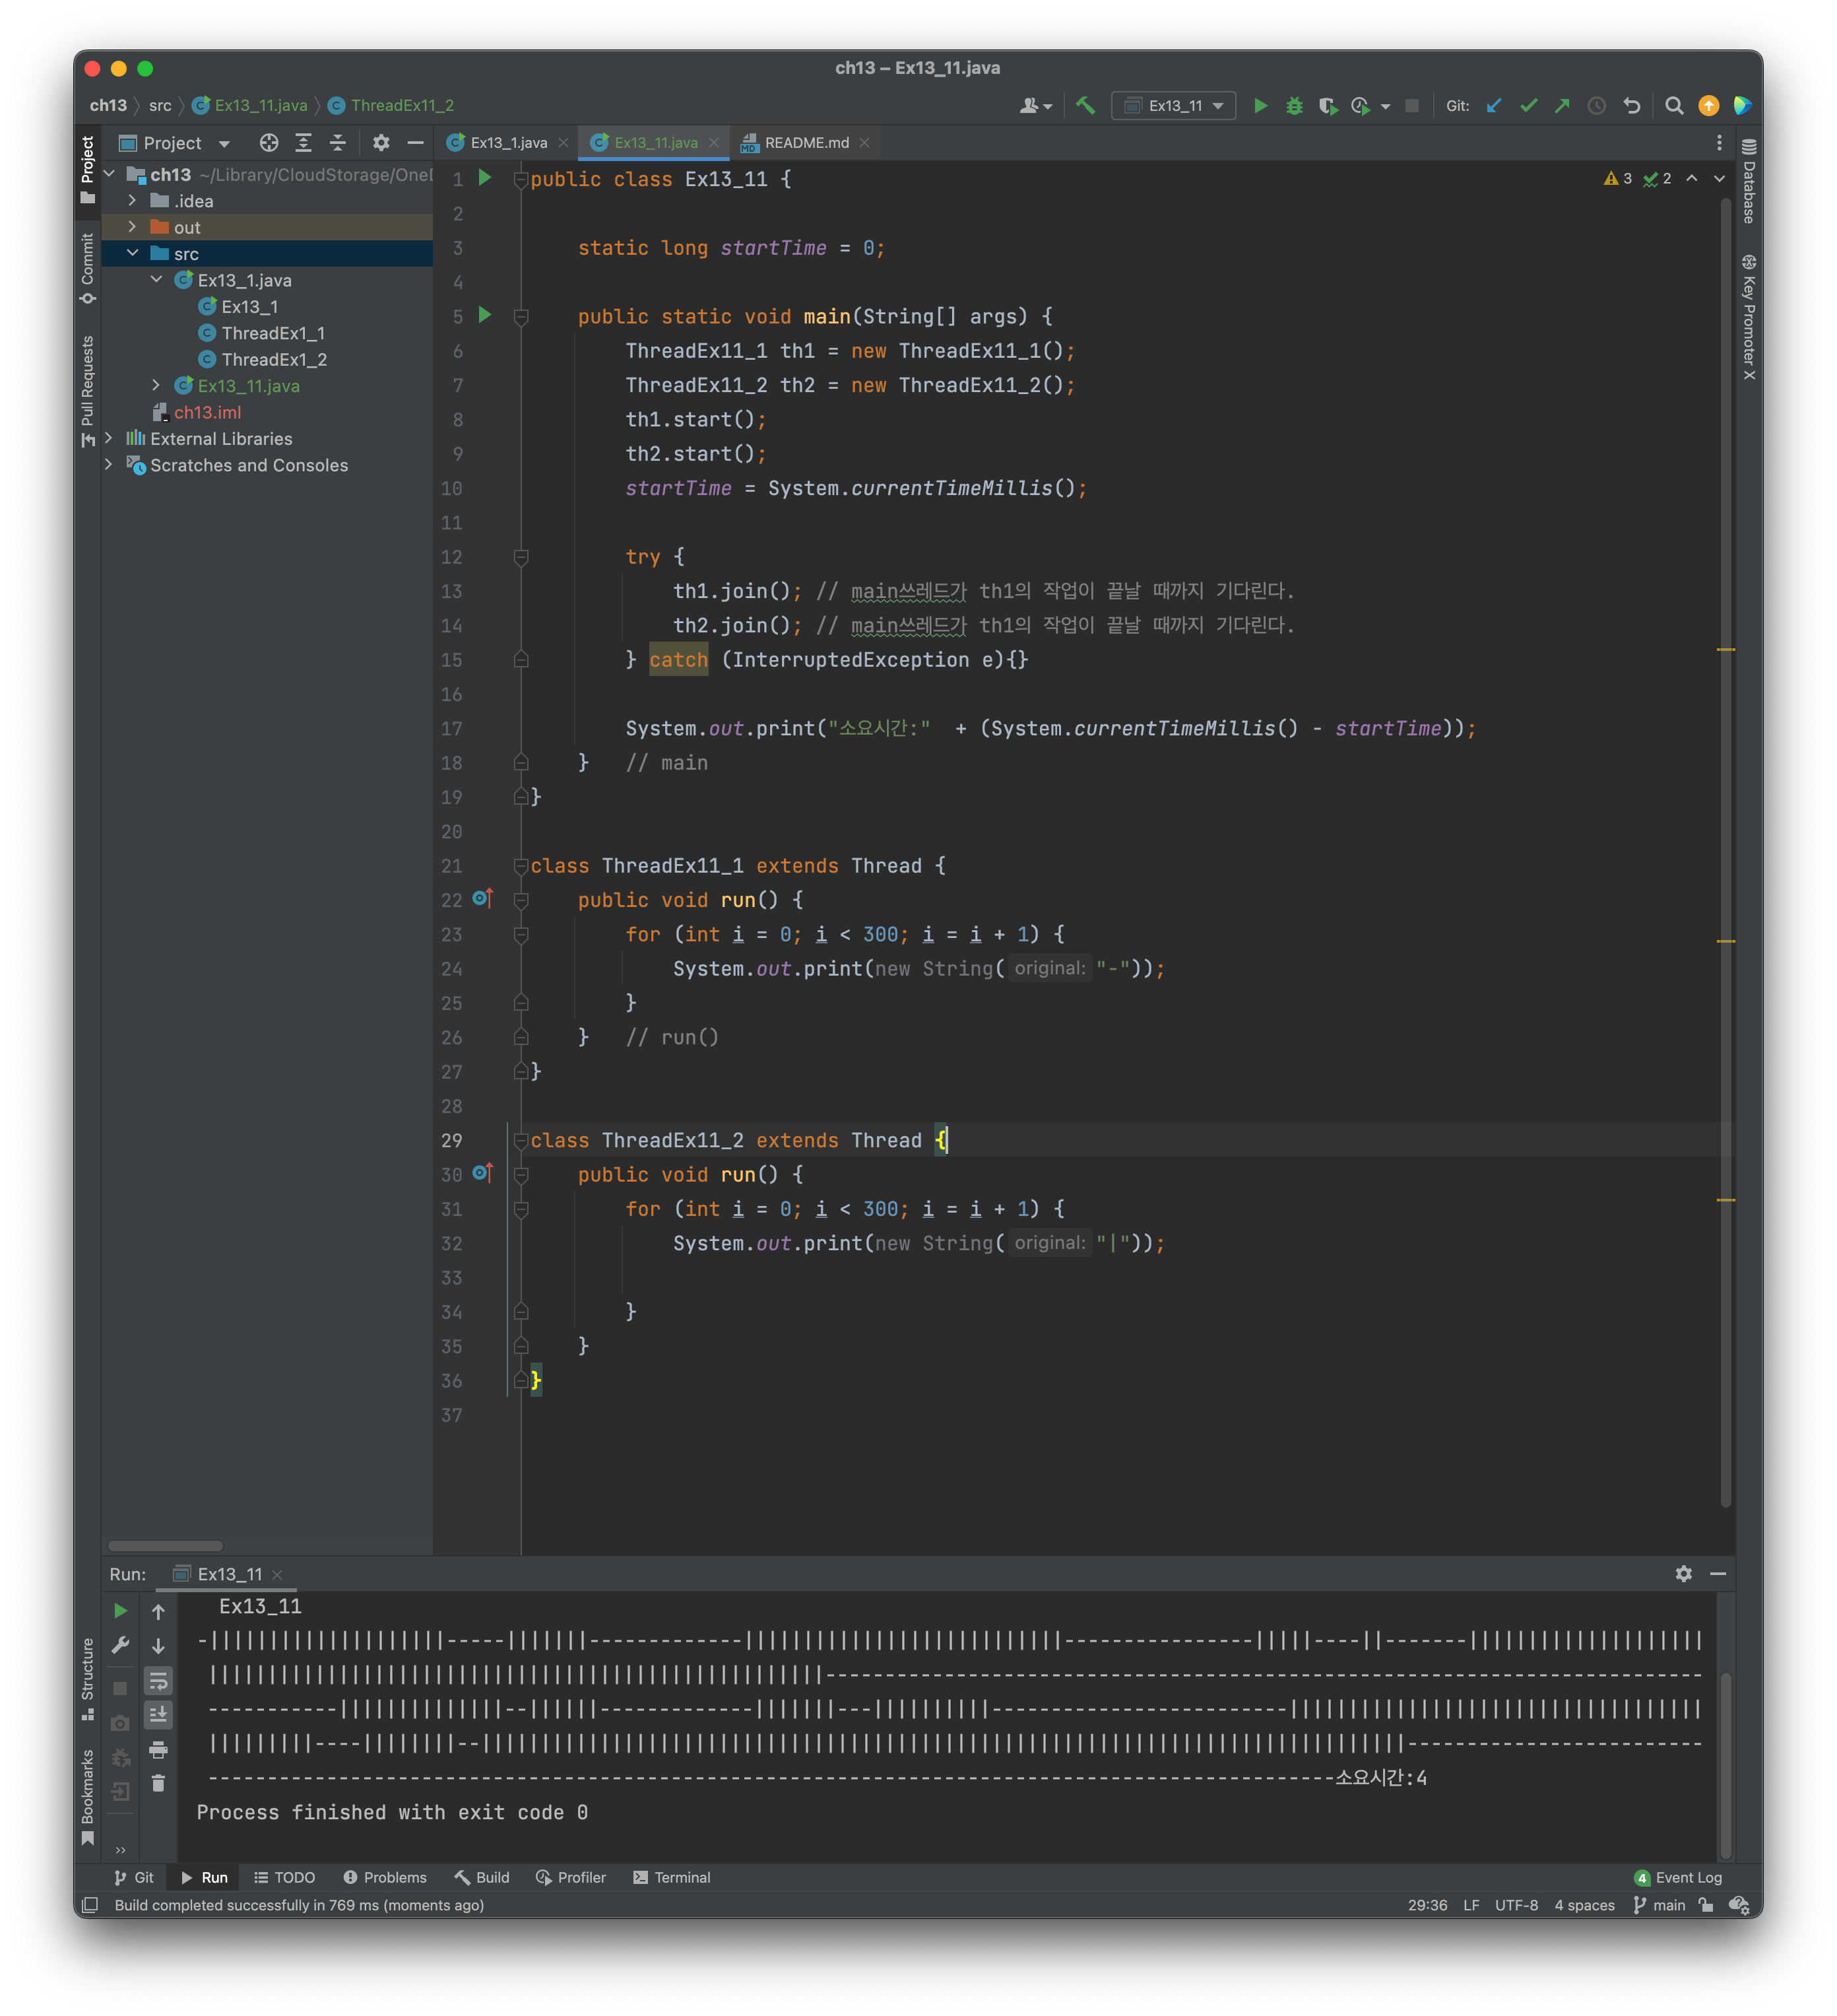The width and height of the screenshot is (1837, 2016).
Task: Switch to the README.md editor tab
Action: click(806, 143)
